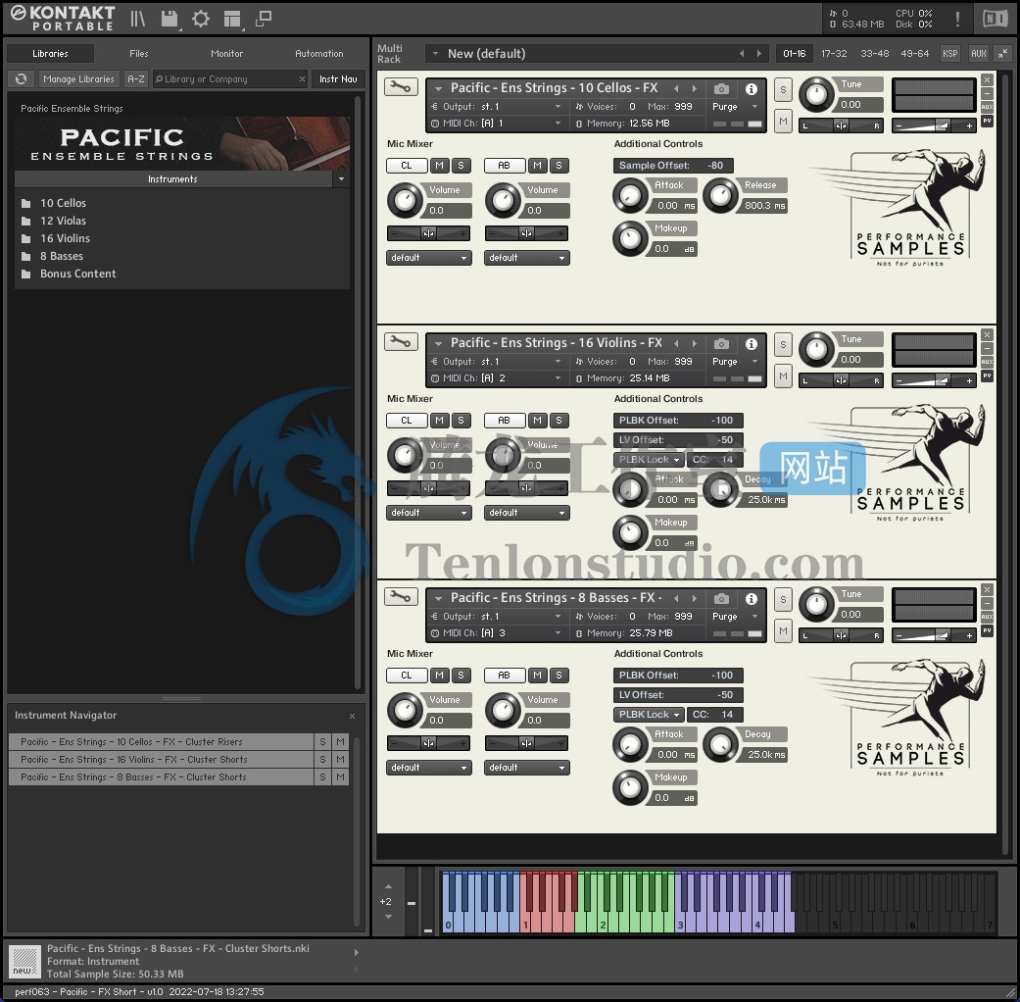Toggle AB mic in 10 Cellos Mic Mixer
This screenshot has width=1020, height=1002.
pos(505,166)
